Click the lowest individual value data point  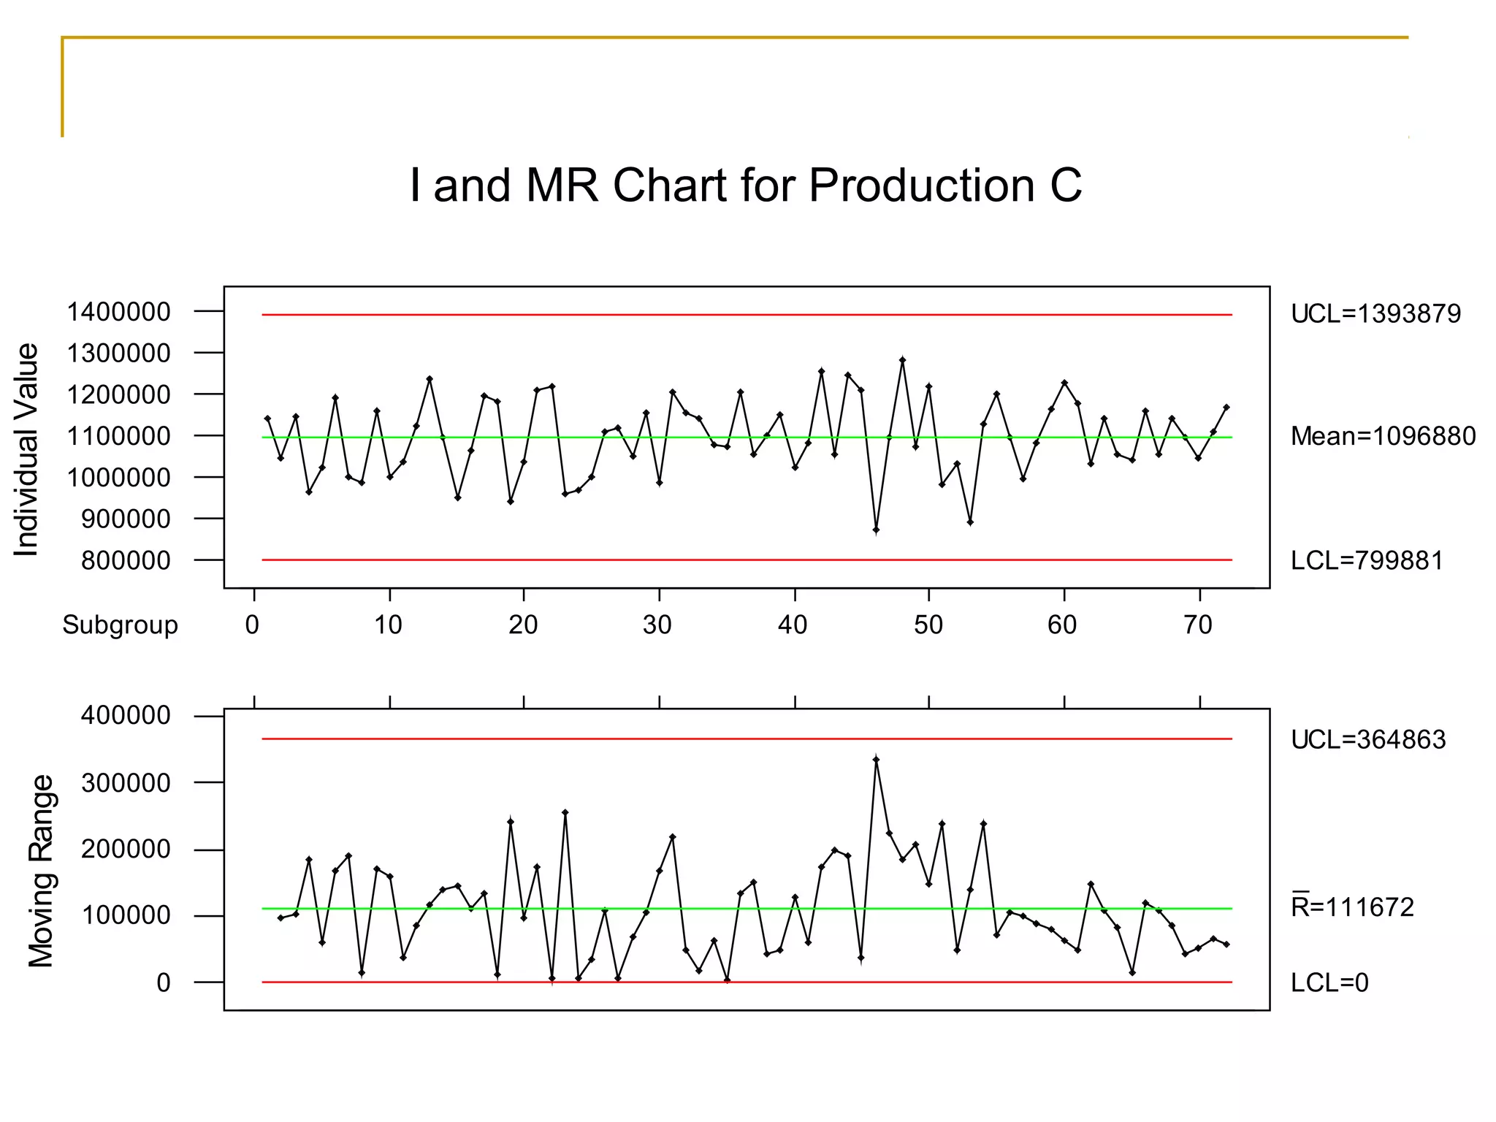[876, 530]
